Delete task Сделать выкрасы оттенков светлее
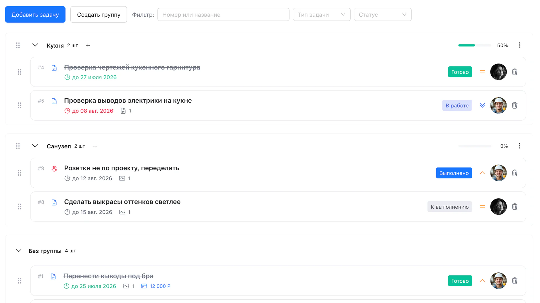The width and height of the screenshot is (540, 303). [x=515, y=207]
